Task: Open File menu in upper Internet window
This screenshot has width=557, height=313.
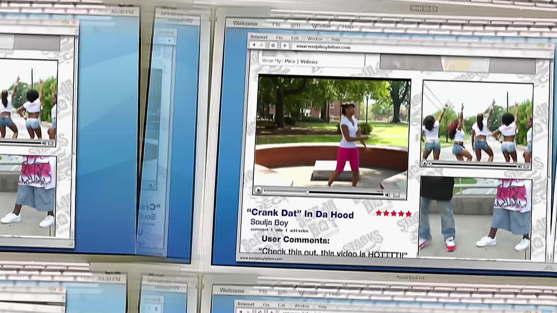Action: 279,38
